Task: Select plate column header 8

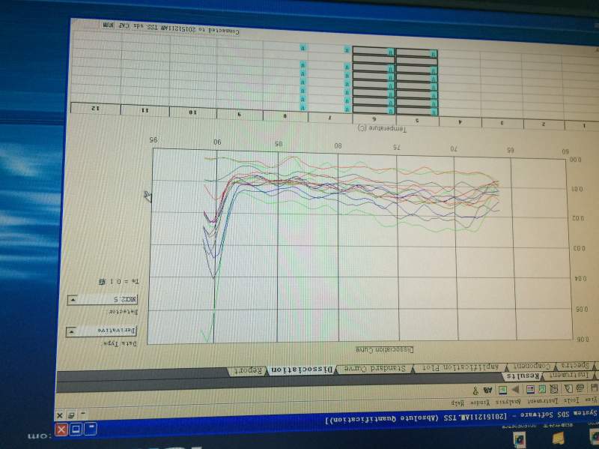Action: tap(285, 115)
